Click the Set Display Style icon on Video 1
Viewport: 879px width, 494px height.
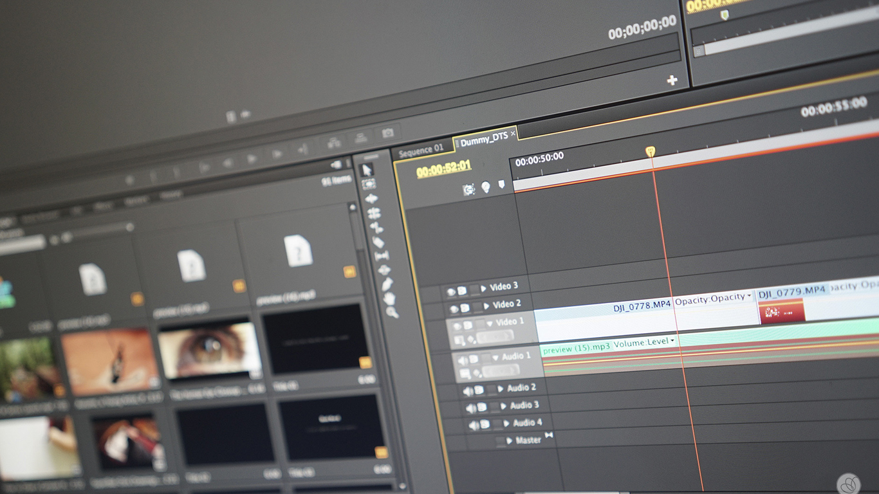459,340
